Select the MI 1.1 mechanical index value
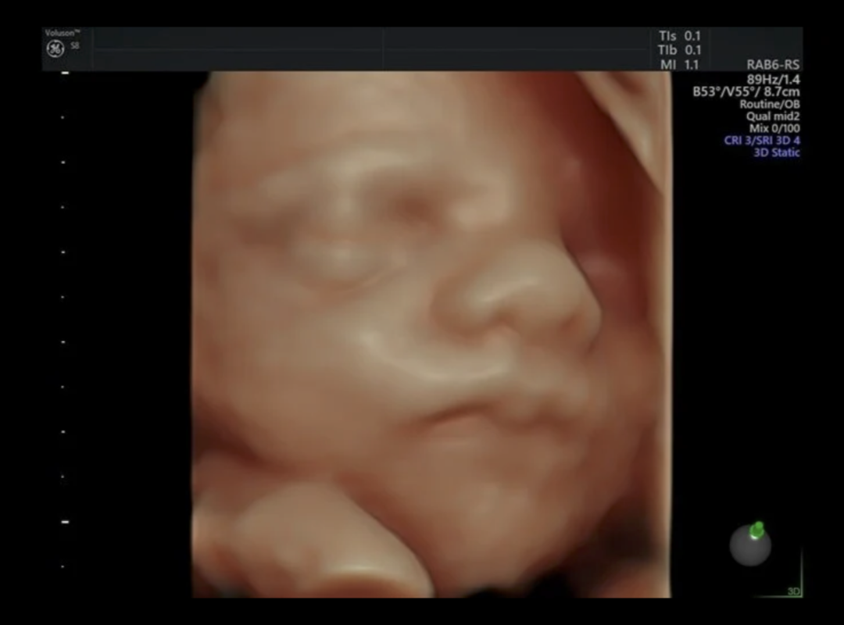The width and height of the screenshot is (844, 625). (x=680, y=65)
